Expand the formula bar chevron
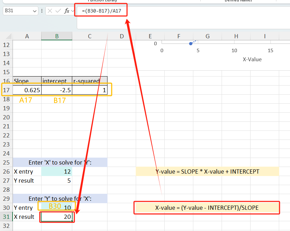Screen dimensions: 290x231 pyautogui.click(x=73, y=11)
